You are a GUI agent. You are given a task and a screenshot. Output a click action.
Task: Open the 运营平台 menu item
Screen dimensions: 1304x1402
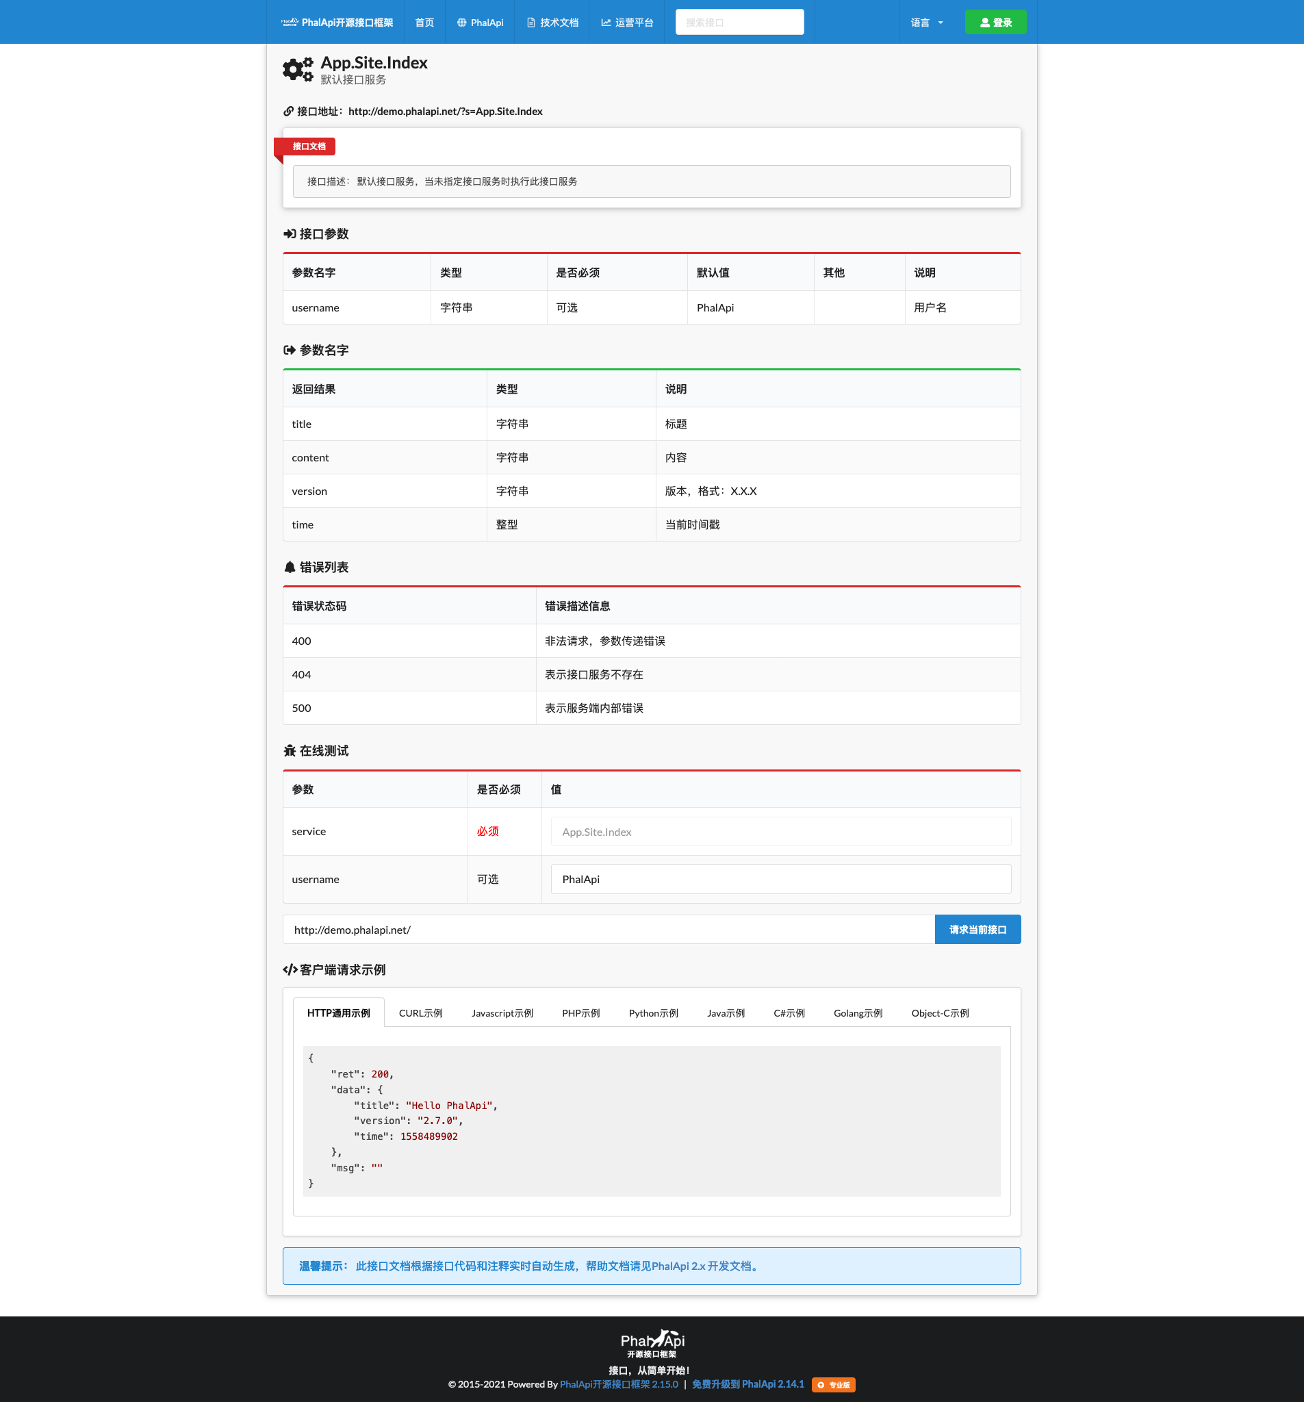pos(627,23)
